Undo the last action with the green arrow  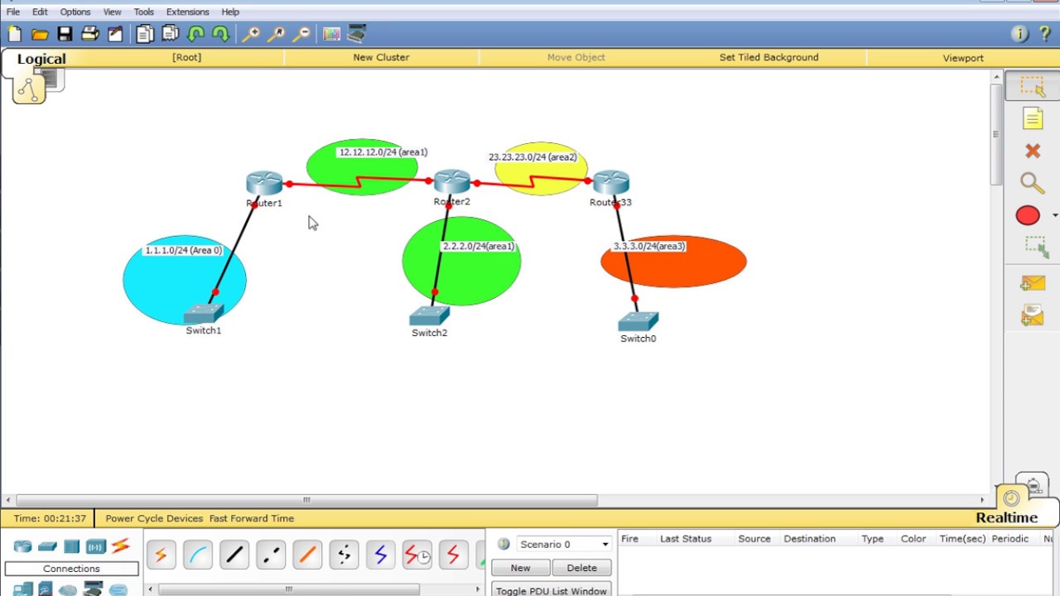click(x=196, y=34)
